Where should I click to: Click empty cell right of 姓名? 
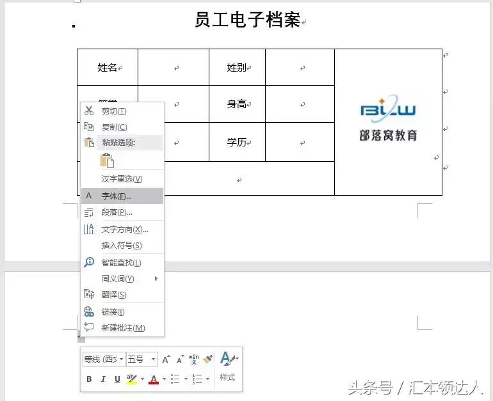(174, 67)
